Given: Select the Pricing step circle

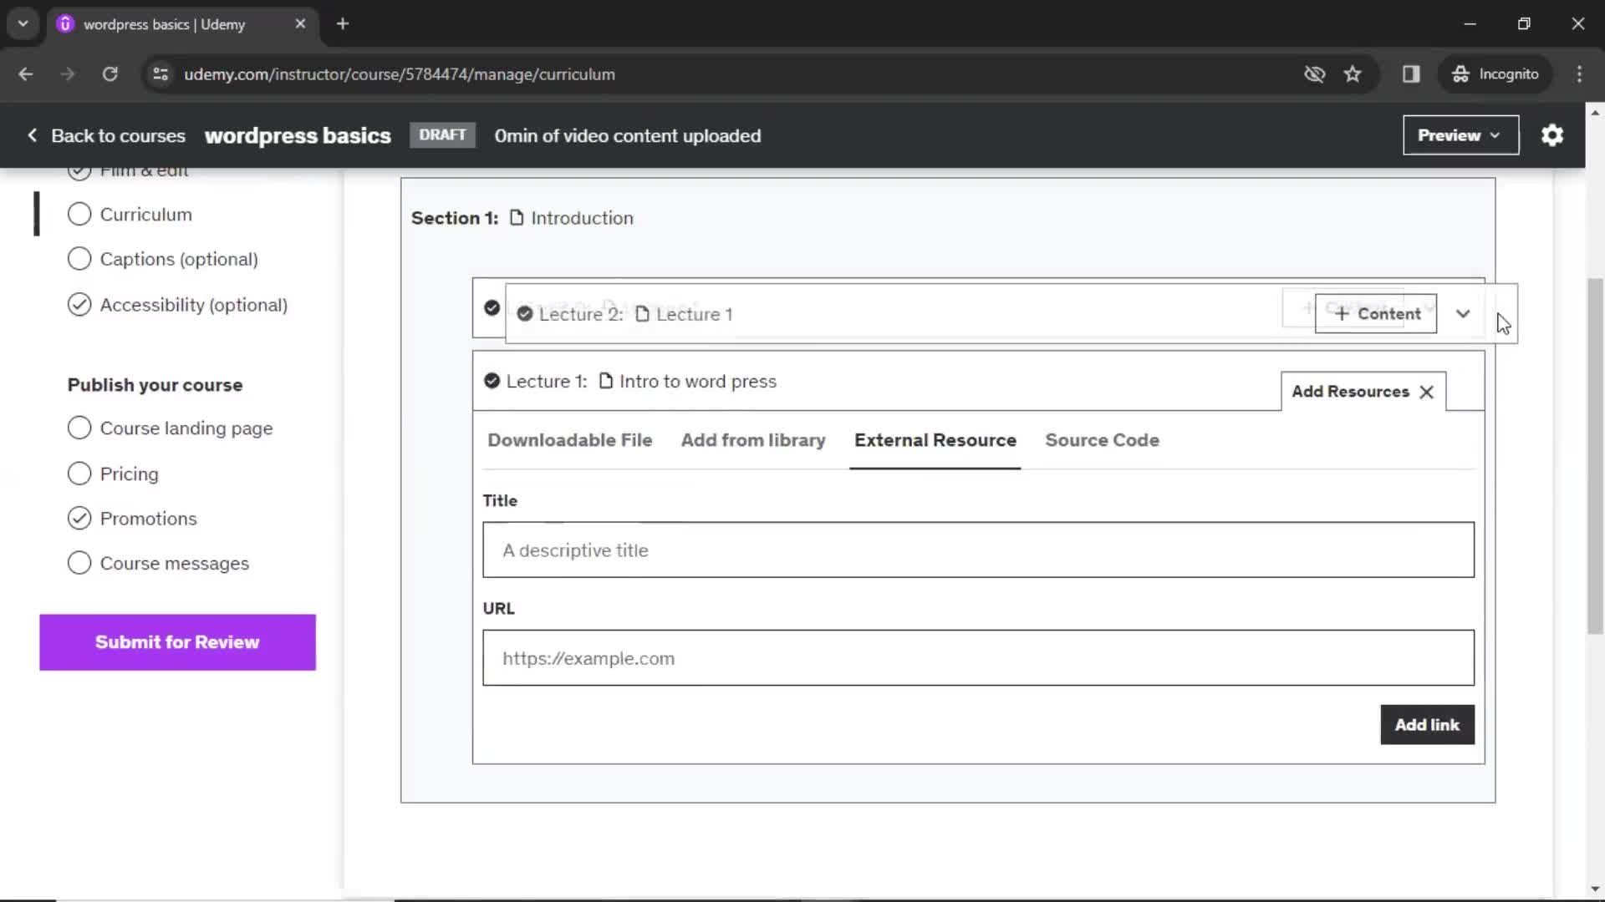Looking at the screenshot, I should (79, 474).
